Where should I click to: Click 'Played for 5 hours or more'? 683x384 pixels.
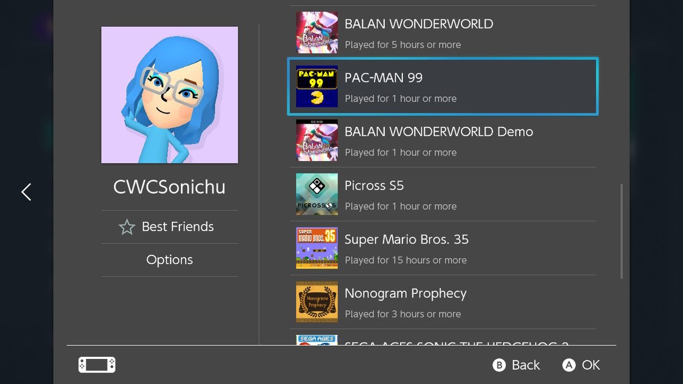click(403, 45)
